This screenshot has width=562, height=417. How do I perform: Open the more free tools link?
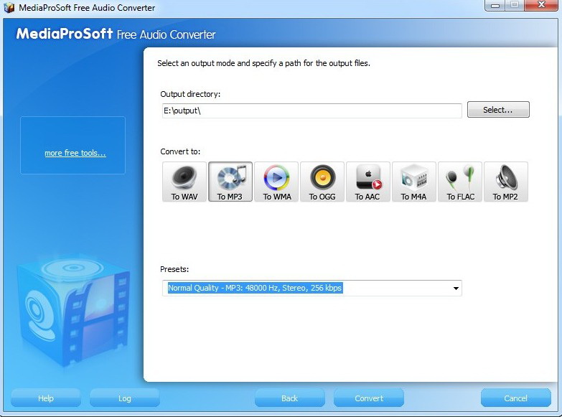[75, 153]
